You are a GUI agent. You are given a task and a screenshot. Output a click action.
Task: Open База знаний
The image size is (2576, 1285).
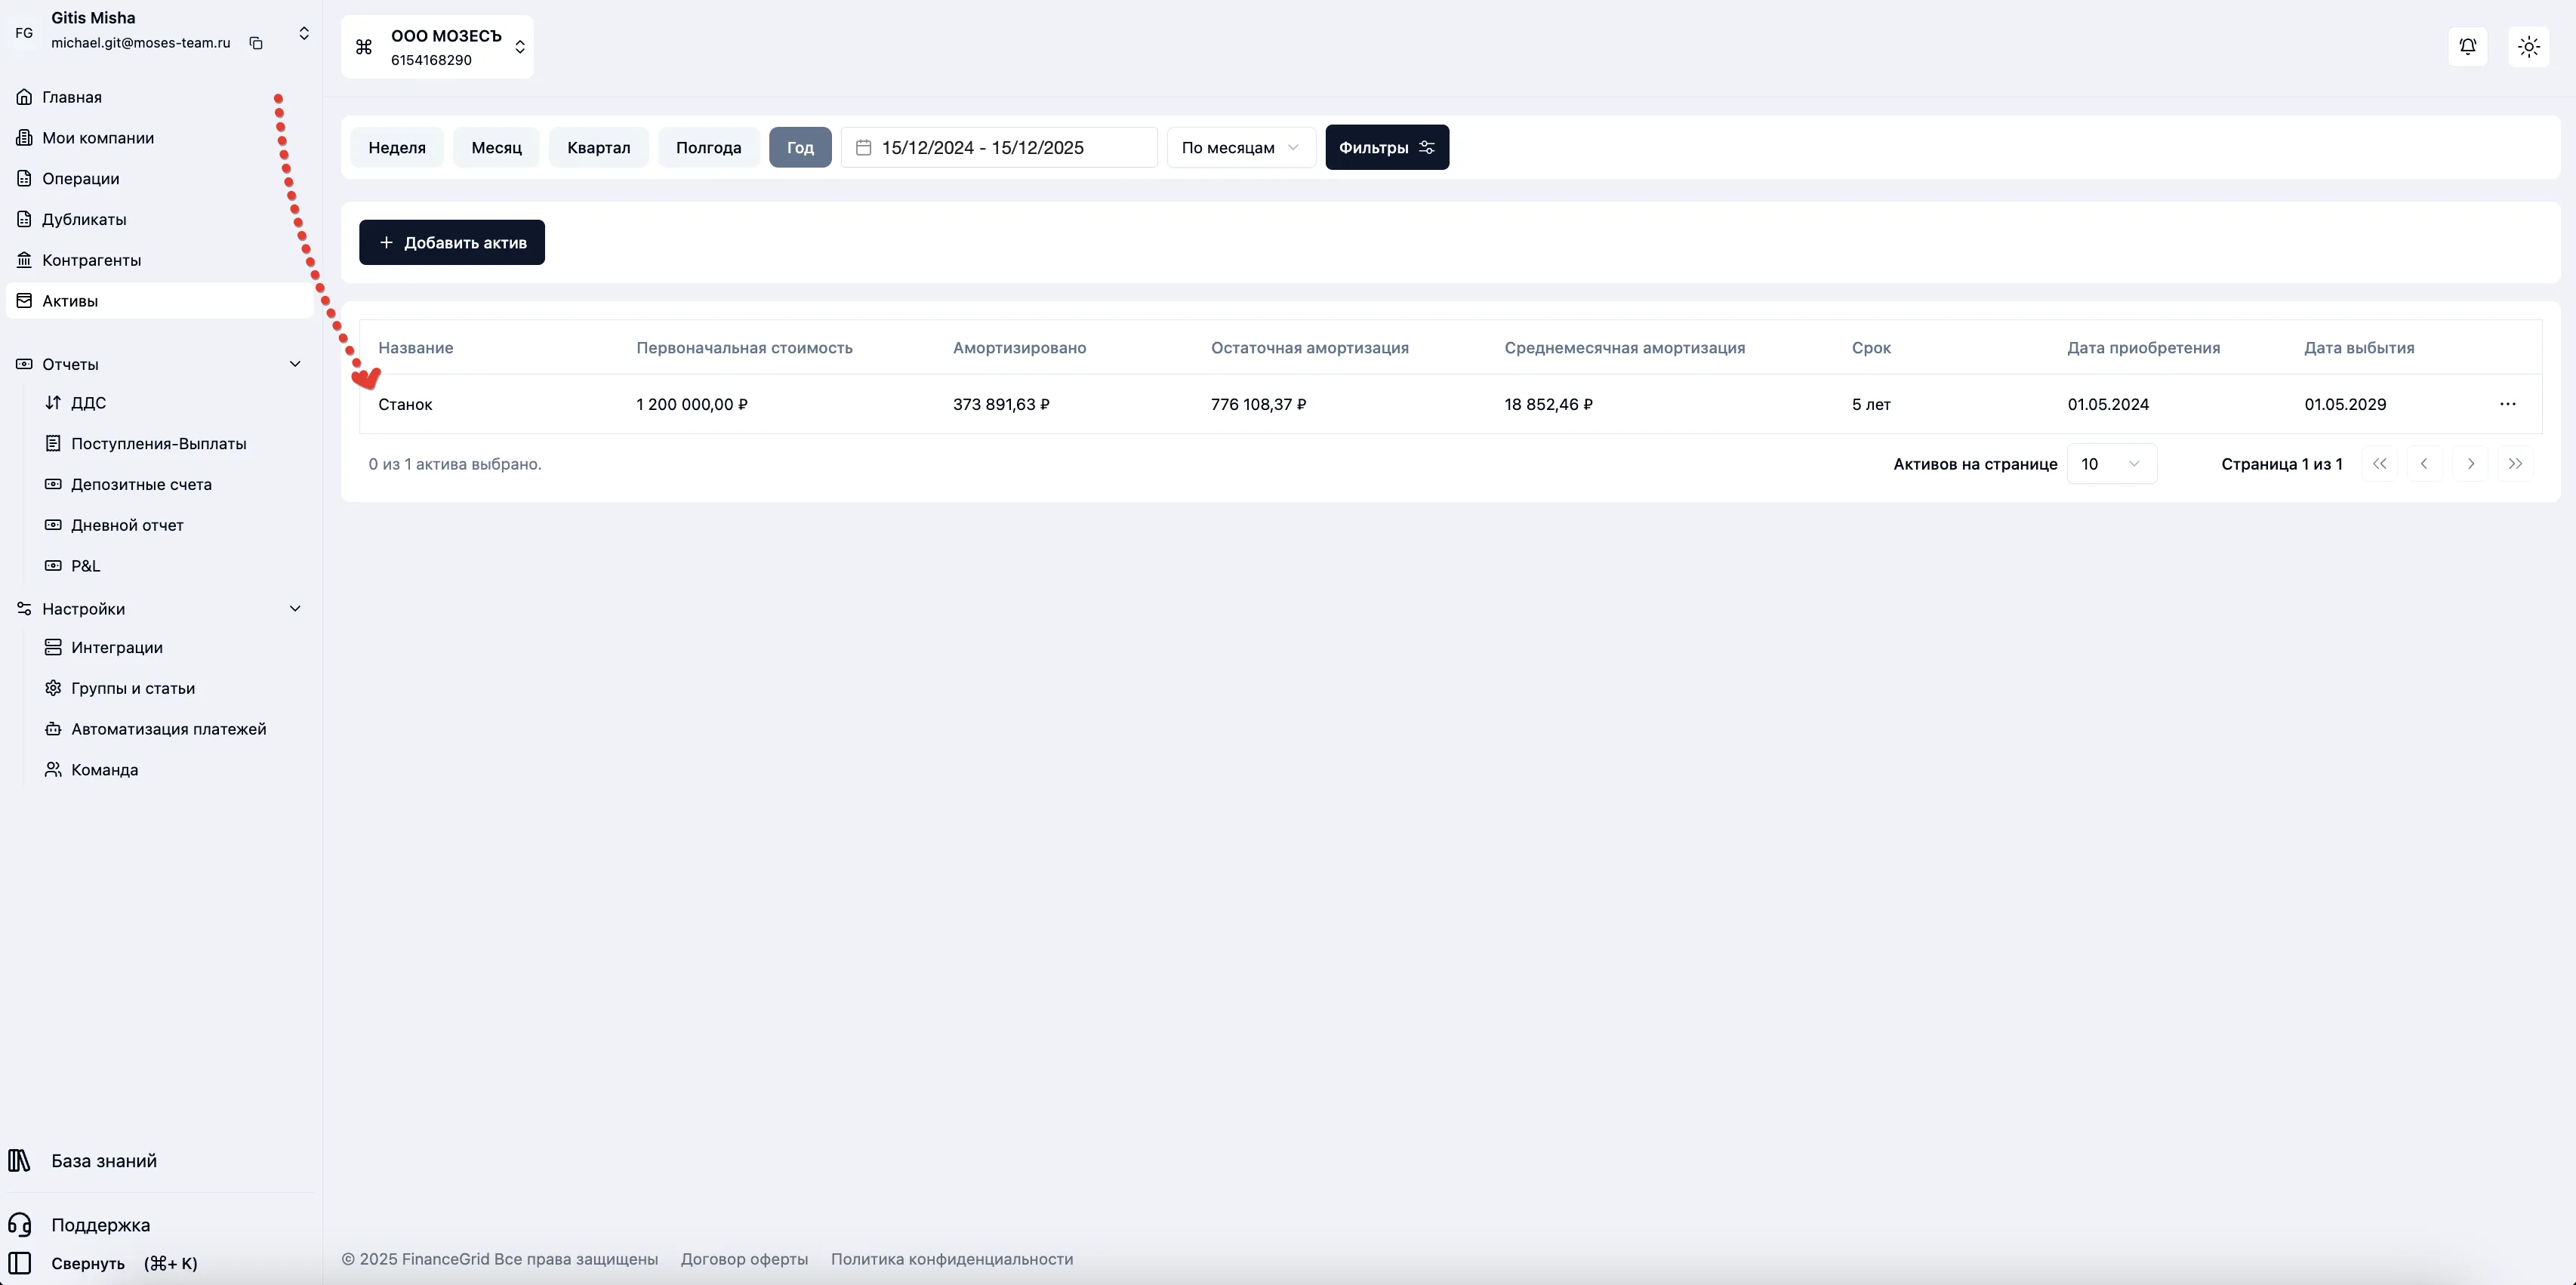coord(104,1161)
